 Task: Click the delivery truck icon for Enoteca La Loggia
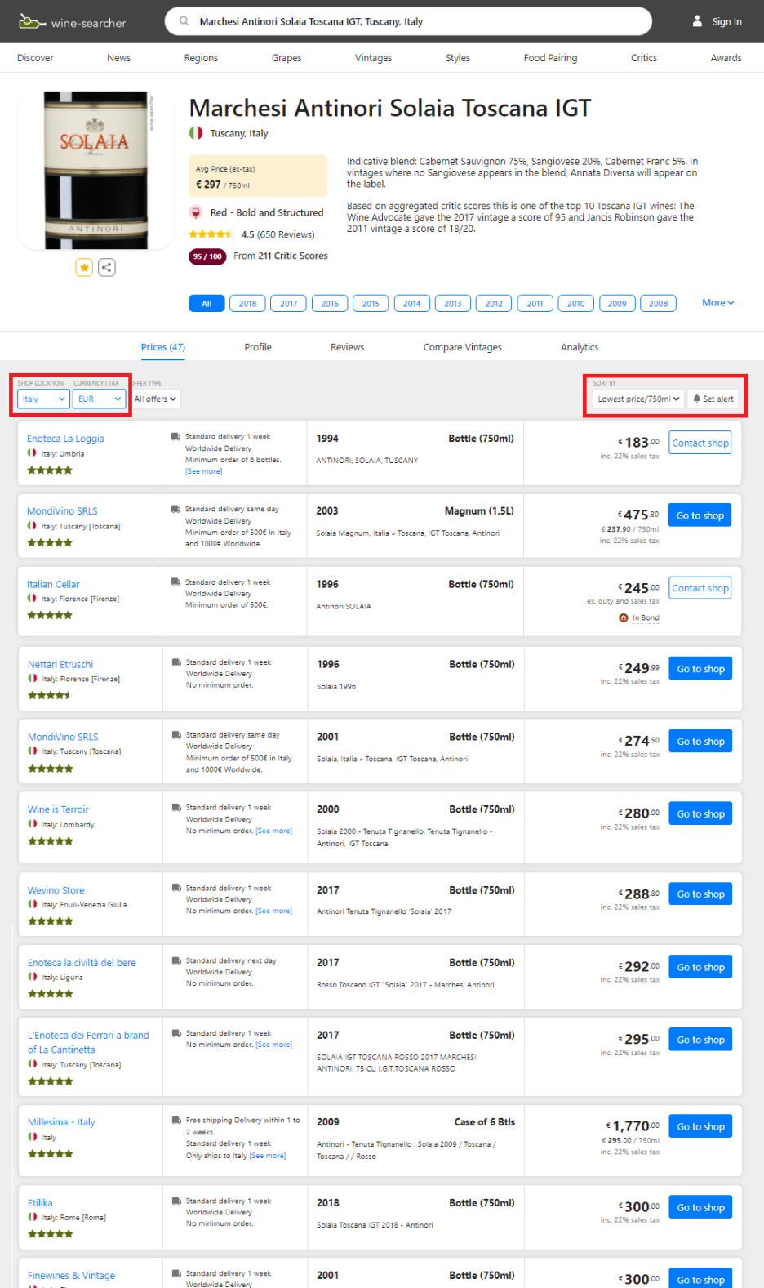(x=175, y=437)
